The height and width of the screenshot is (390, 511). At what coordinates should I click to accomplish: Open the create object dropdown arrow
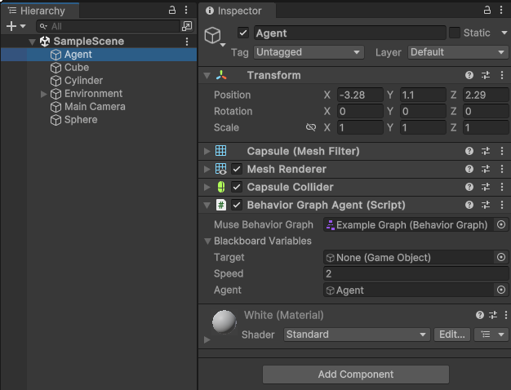point(23,26)
